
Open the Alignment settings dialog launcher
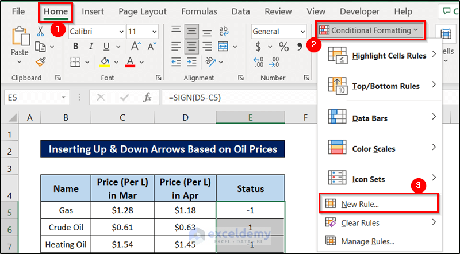[x=241, y=78]
